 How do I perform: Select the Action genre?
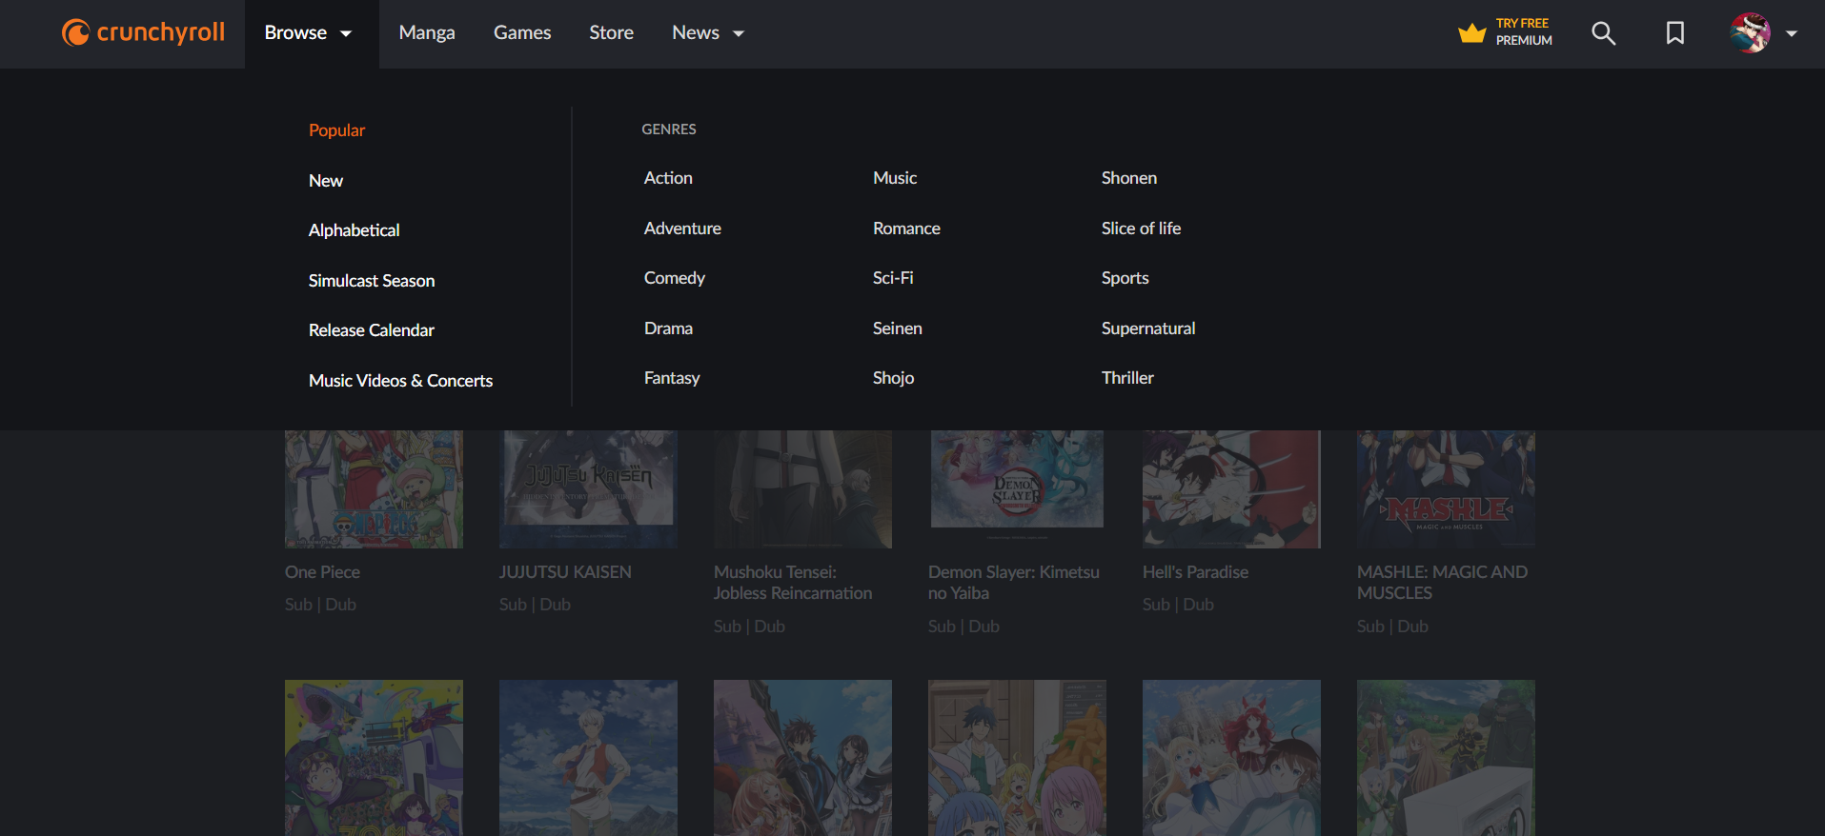(x=668, y=178)
